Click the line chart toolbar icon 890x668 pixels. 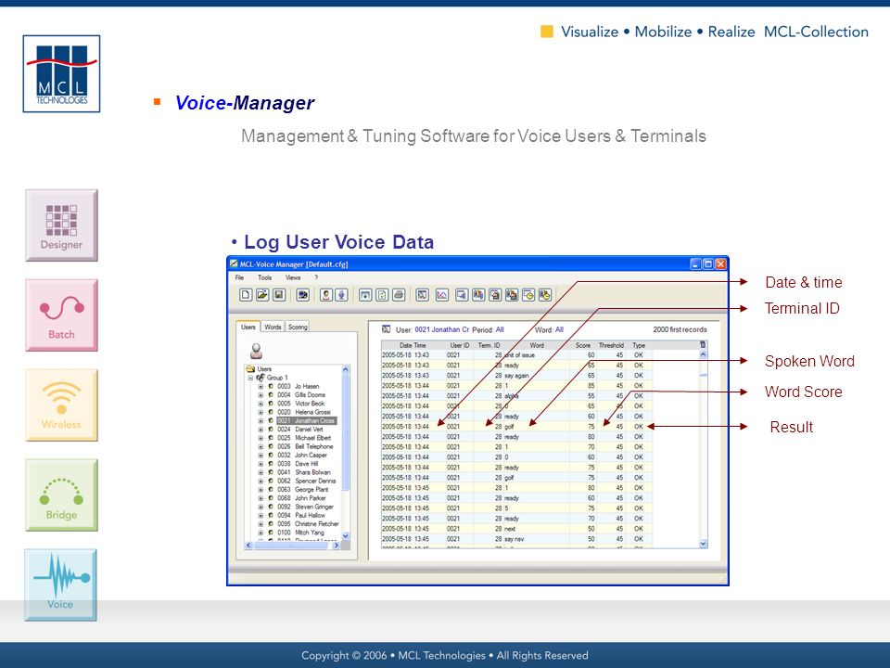442,294
